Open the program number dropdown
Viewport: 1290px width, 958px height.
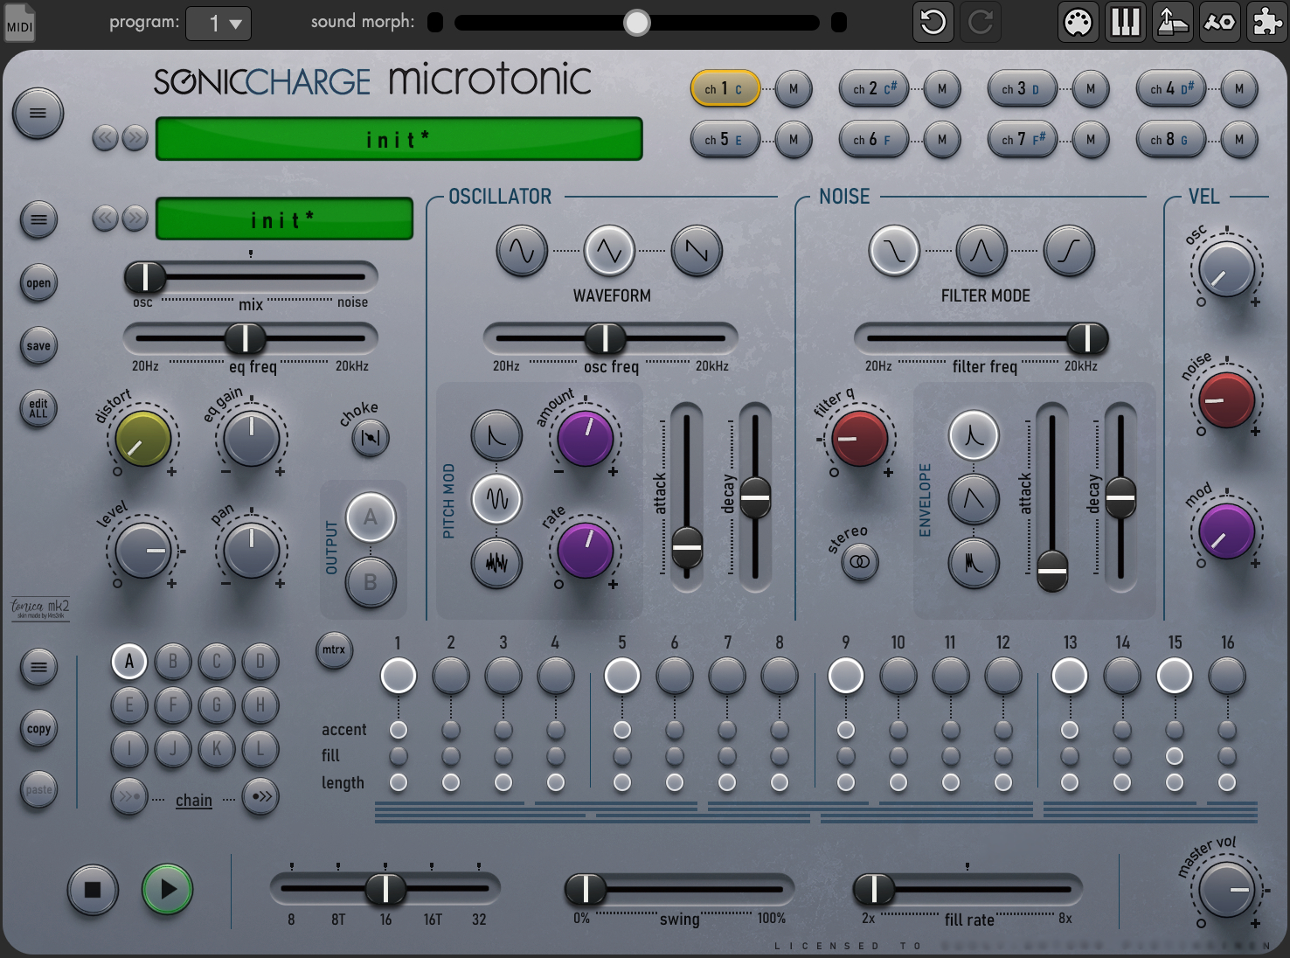pyautogui.click(x=218, y=24)
